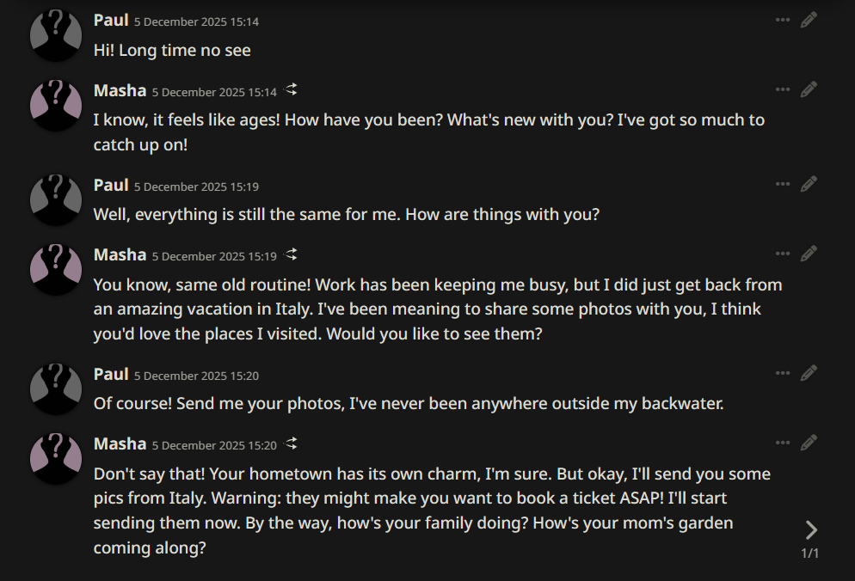Expand ellipsis options on Masha's Italy vacation message

point(782,254)
